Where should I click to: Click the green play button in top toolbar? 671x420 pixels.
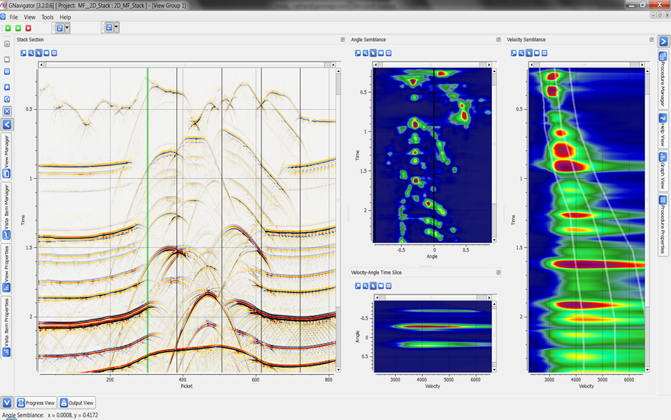(x=8, y=28)
